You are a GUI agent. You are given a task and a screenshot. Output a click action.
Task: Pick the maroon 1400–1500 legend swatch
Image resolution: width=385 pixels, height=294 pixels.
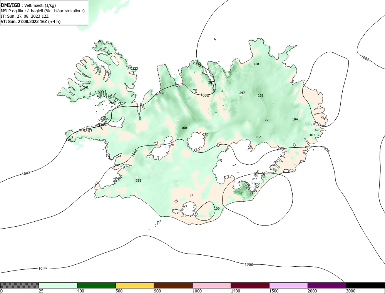(250, 286)
